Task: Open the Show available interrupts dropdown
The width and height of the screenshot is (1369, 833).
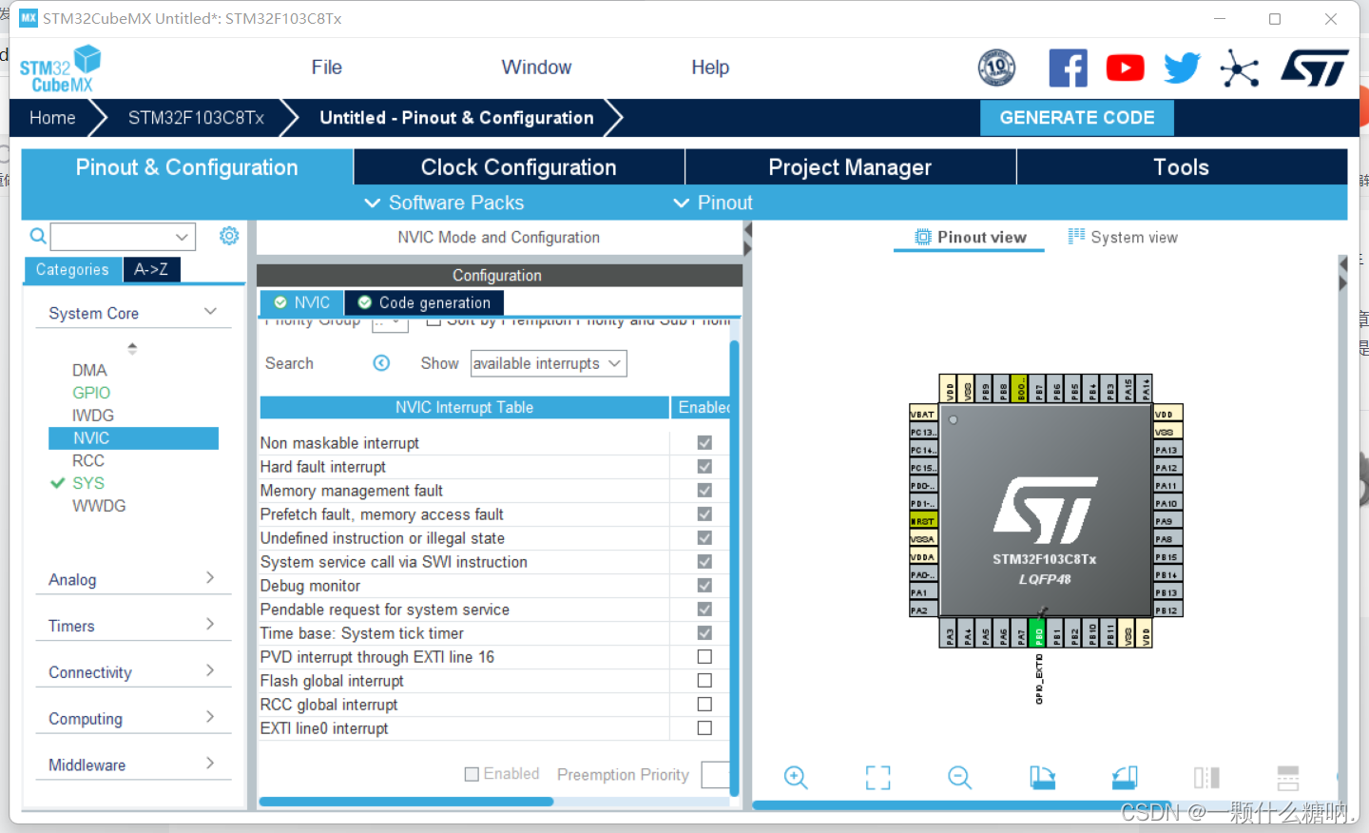Action: [549, 363]
